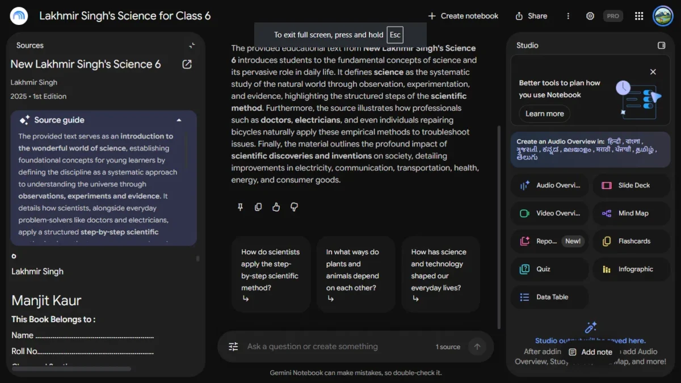Viewport: 681px width, 383px height.
Task: Select suggestion about step-by-step scientific method
Action: 271,275
